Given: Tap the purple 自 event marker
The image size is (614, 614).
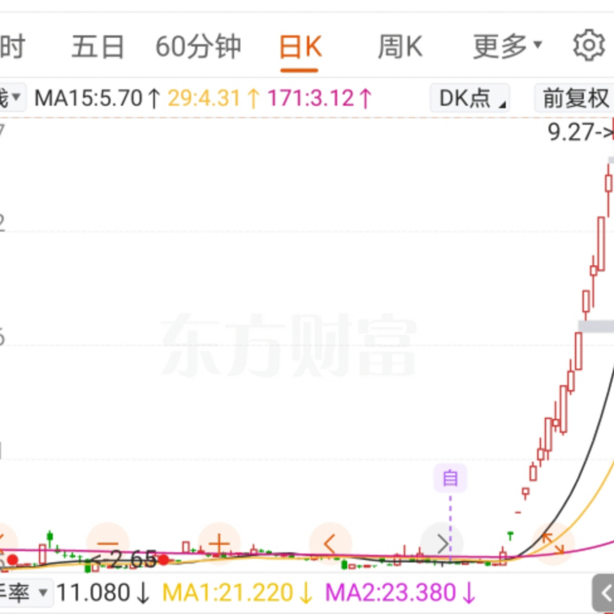Looking at the screenshot, I should point(450,478).
